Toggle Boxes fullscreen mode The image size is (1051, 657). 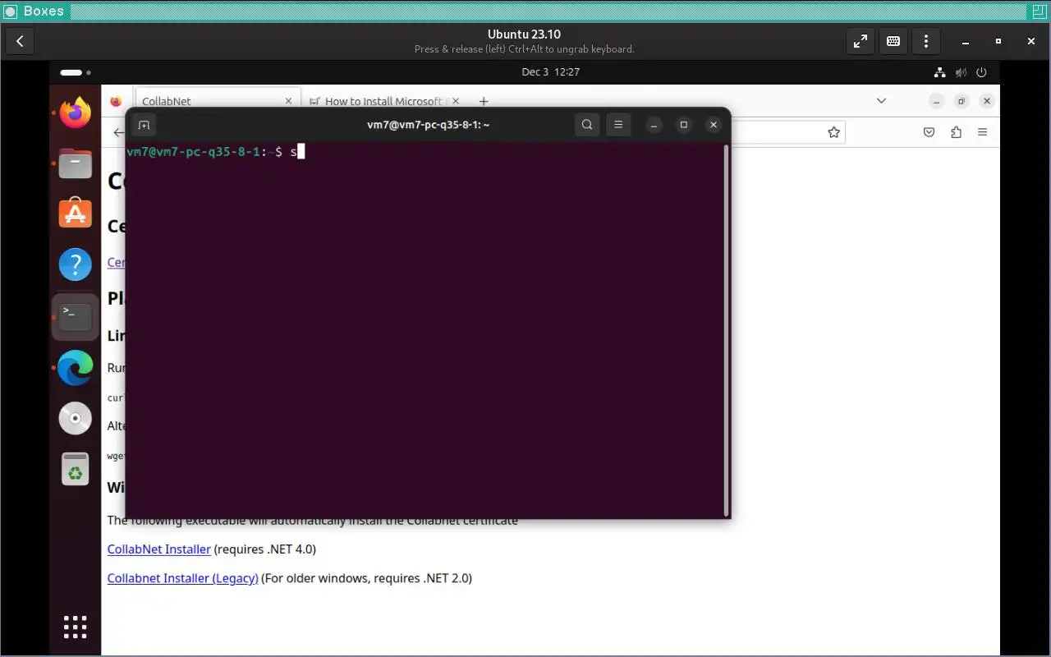point(860,41)
